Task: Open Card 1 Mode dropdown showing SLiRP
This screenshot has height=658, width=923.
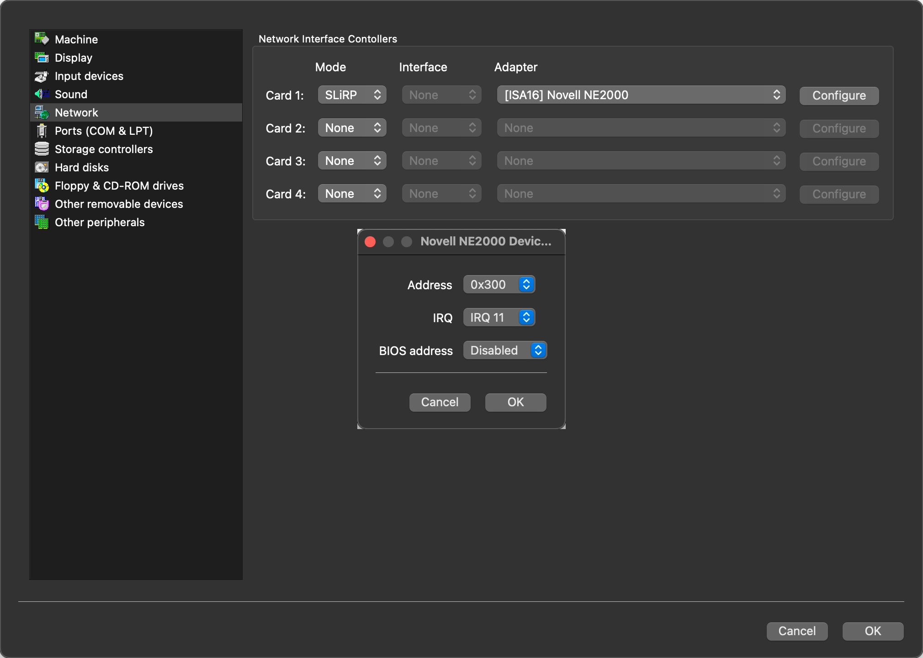Action: click(x=352, y=95)
